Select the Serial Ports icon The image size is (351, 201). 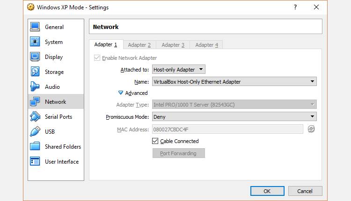[x=35, y=117]
